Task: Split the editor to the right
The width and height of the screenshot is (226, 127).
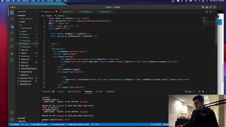Action: coord(210,12)
